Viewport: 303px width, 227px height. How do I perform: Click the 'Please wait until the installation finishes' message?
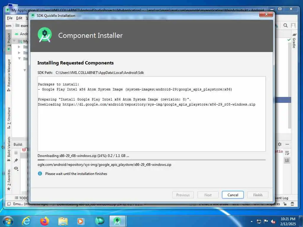(76, 174)
